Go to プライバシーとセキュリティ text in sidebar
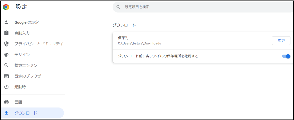This screenshot has width=294, height=120. (39, 44)
